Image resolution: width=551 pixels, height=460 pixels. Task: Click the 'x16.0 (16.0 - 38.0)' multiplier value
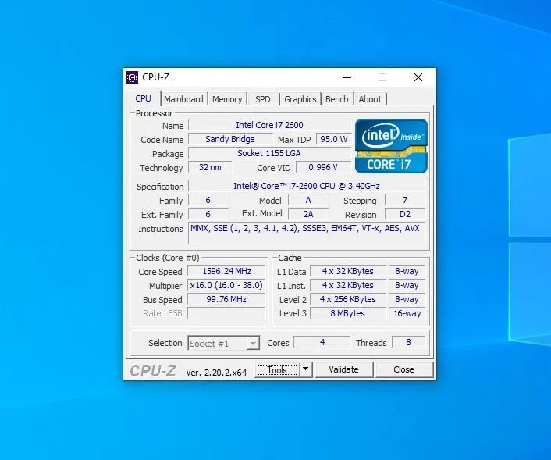(226, 285)
